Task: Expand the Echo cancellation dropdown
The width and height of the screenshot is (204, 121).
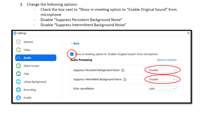Action: click(x=162, y=89)
